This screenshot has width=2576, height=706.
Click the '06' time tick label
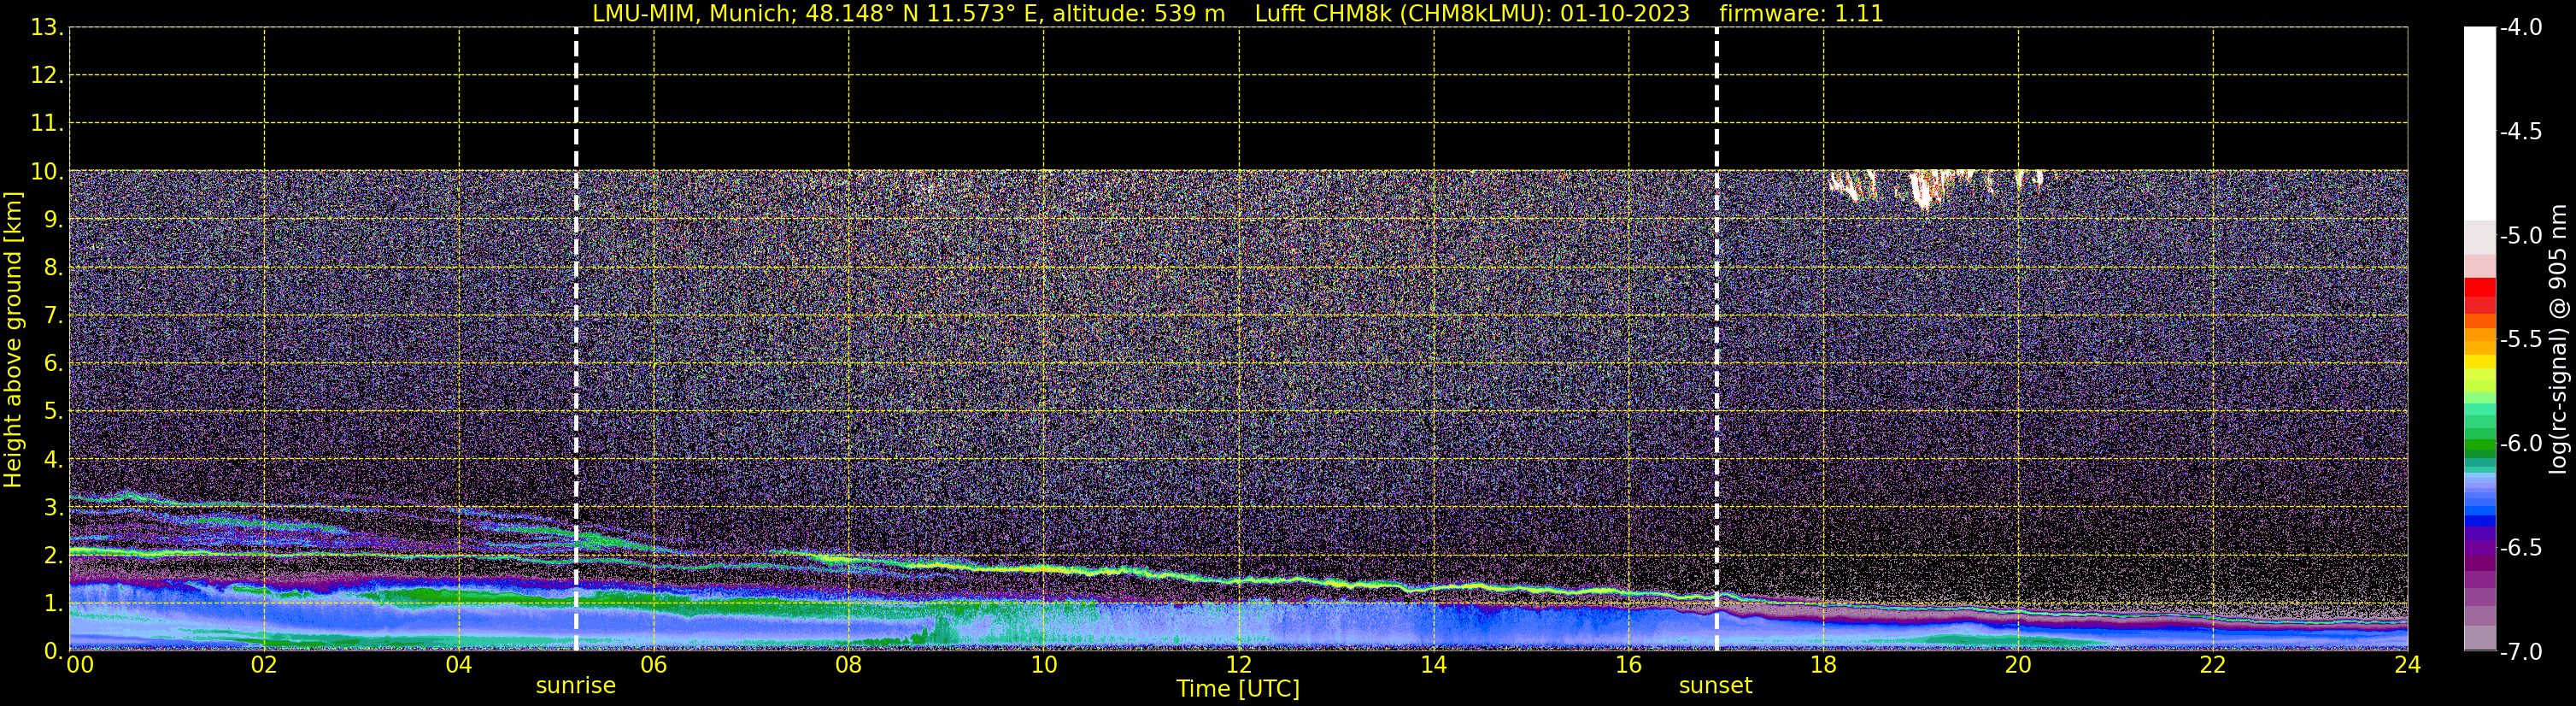coord(653,665)
